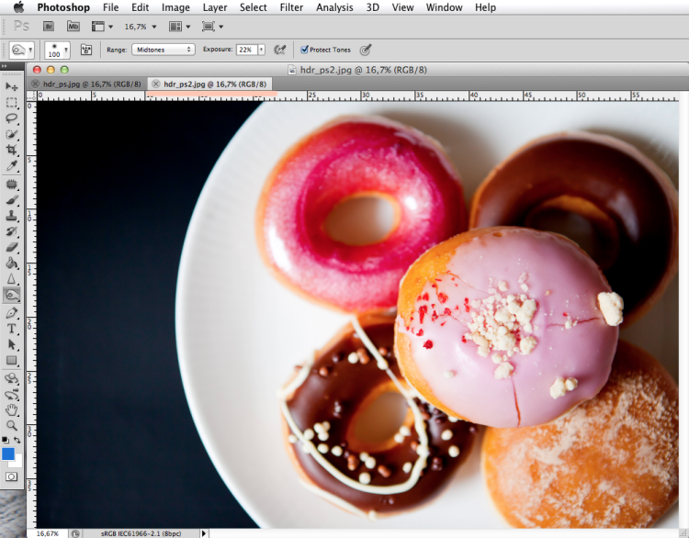The height and width of the screenshot is (538, 689).
Task: Swap foreground and background colors
Action: click(x=17, y=440)
